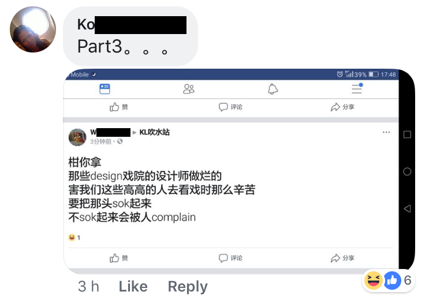Share via lower 分享 button
This screenshot has height=299, width=429.
point(342,258)
